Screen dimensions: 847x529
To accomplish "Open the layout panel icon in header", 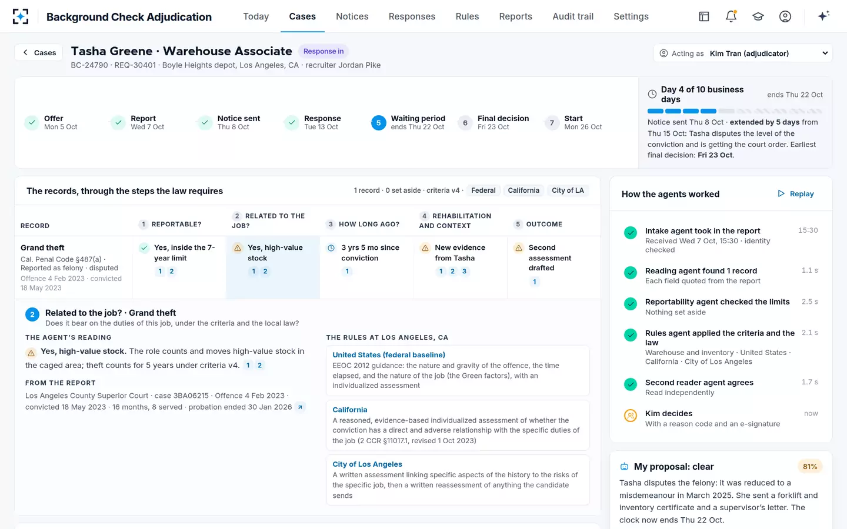I will tap(704, 16).
